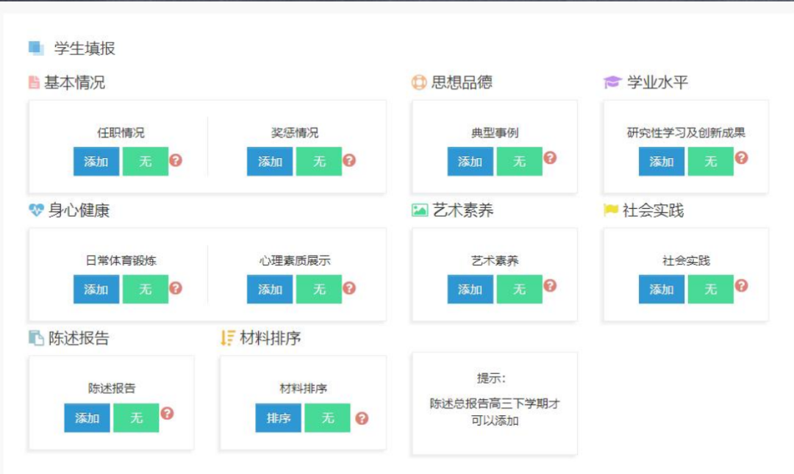Open the help icon for 典型事例
Screen dimensions: 794x474
tap(550, 157)
